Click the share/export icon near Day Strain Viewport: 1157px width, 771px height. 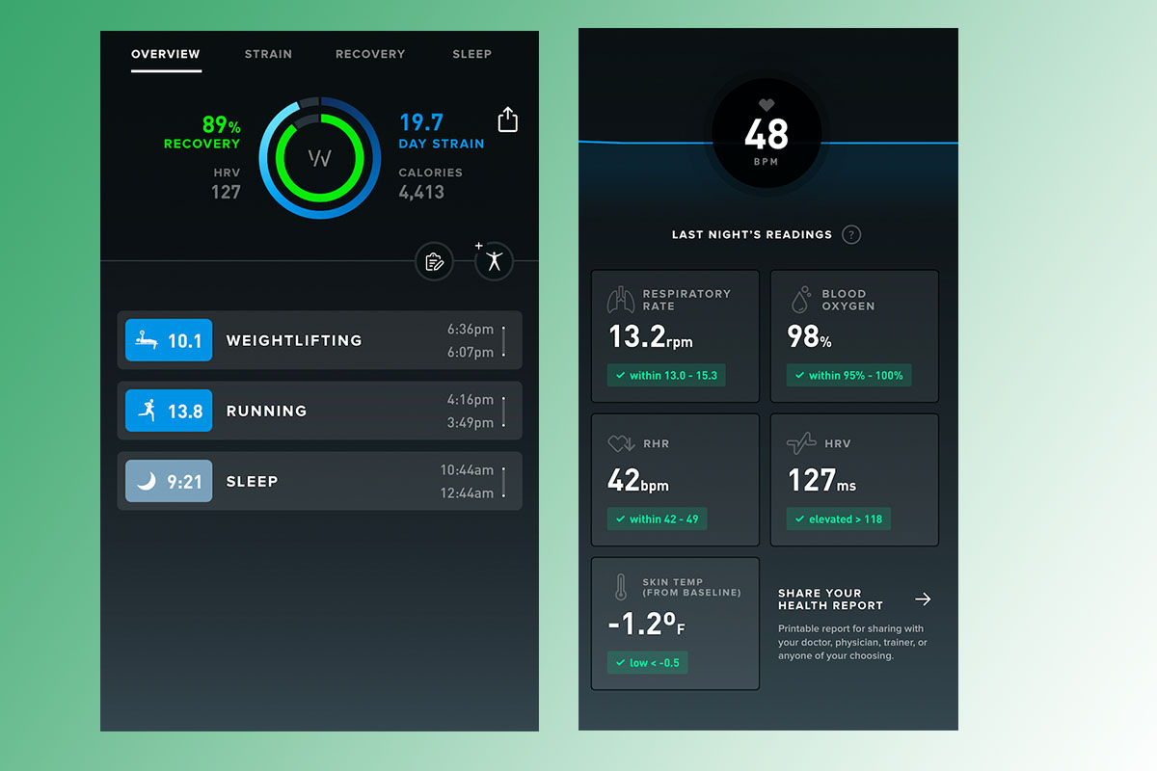pyautogui.click(x=508, y=120)
